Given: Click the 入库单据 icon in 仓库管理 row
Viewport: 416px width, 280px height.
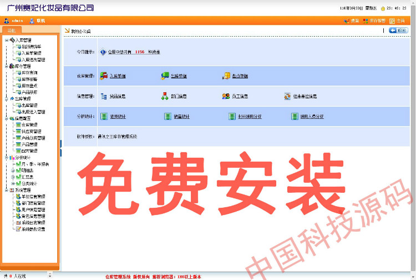Looking at the screenshot, I should tap(104, 76).
